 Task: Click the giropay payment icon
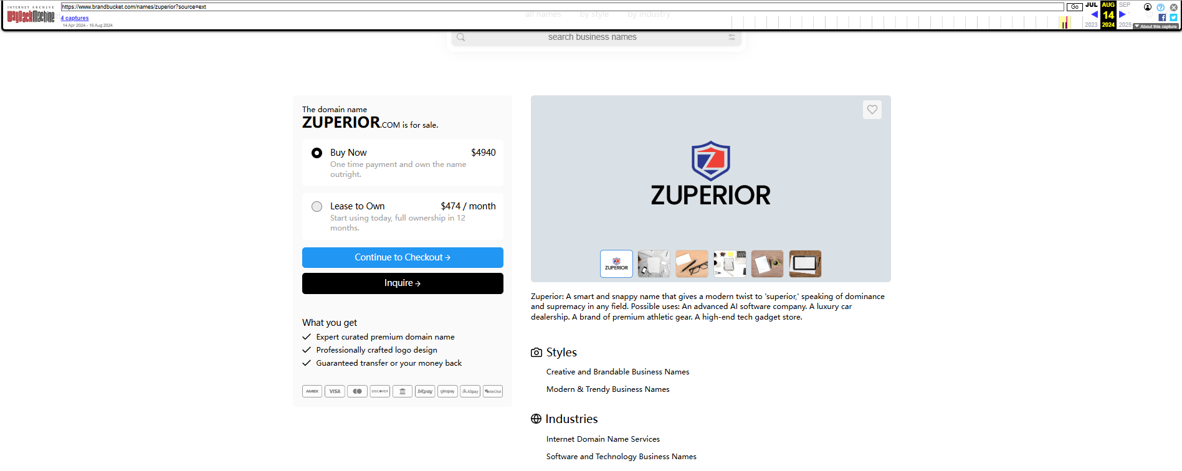tap(447, 391)
